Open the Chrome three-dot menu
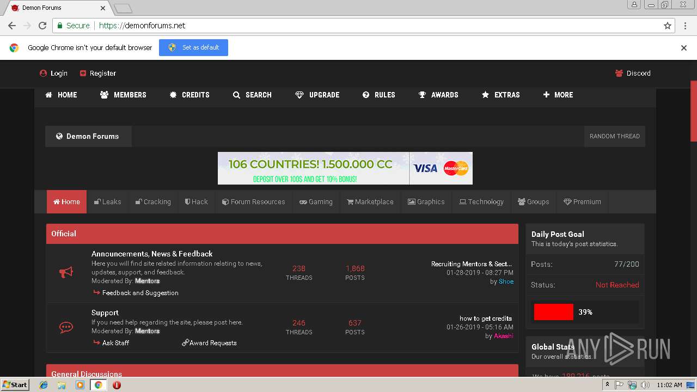 685,26
